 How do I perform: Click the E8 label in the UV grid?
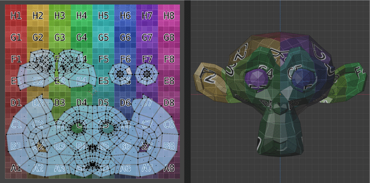click(169, 81)
